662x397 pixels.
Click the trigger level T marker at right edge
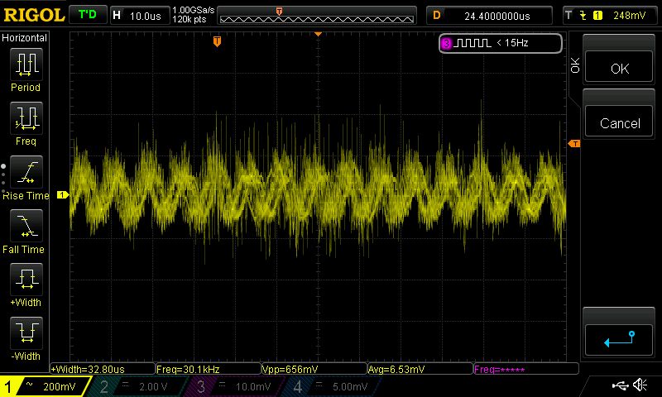click(574, 144)
